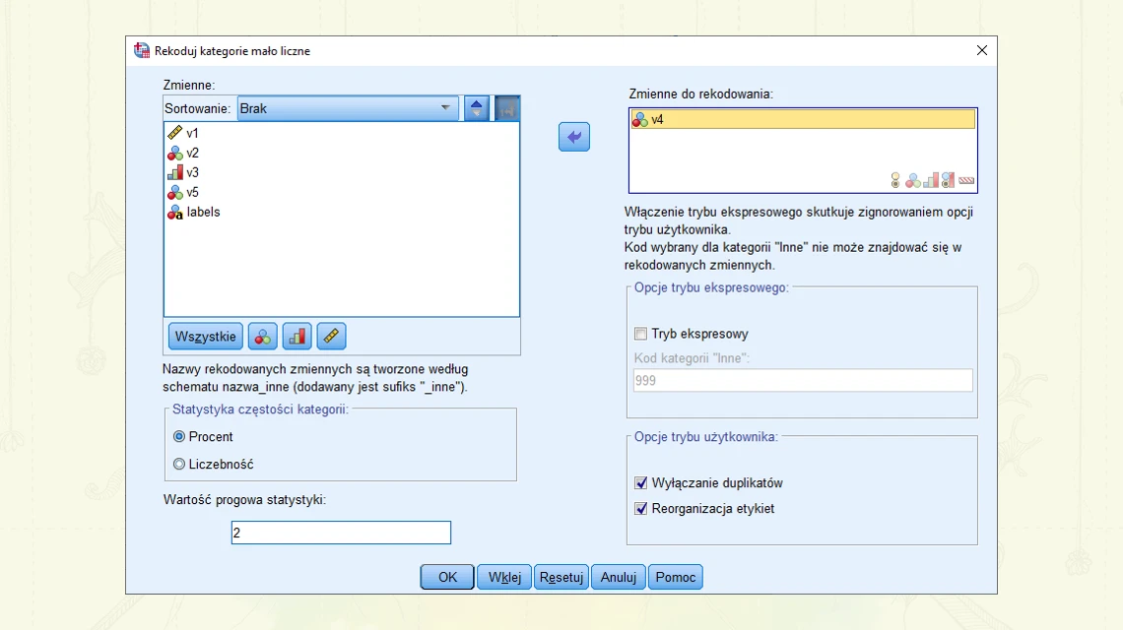
Task: Click the threshold value field containing 2
Action: [x=341, y=533]
